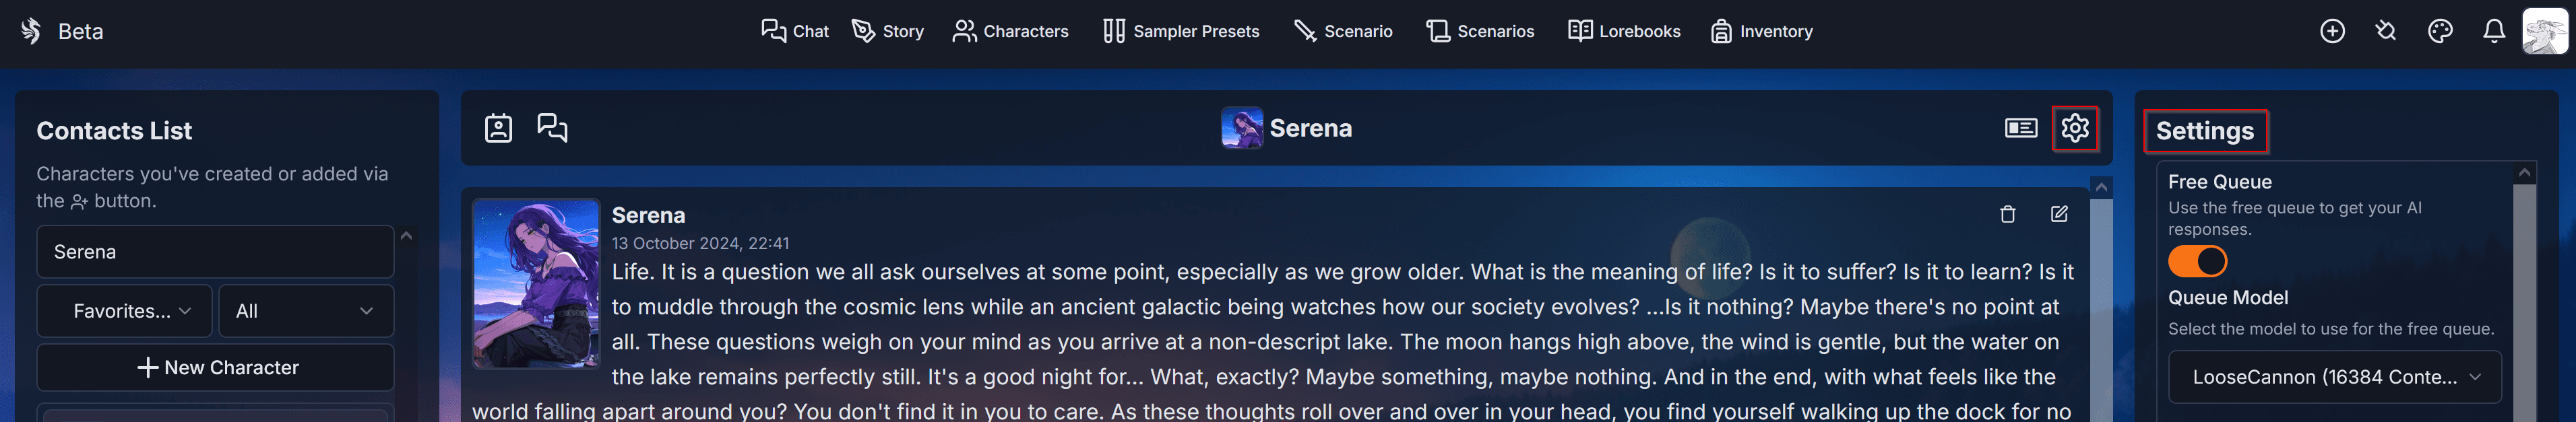Open the Sampler Presets page
Viewport: 2576px width, 422px height.
click(1181, 31)
